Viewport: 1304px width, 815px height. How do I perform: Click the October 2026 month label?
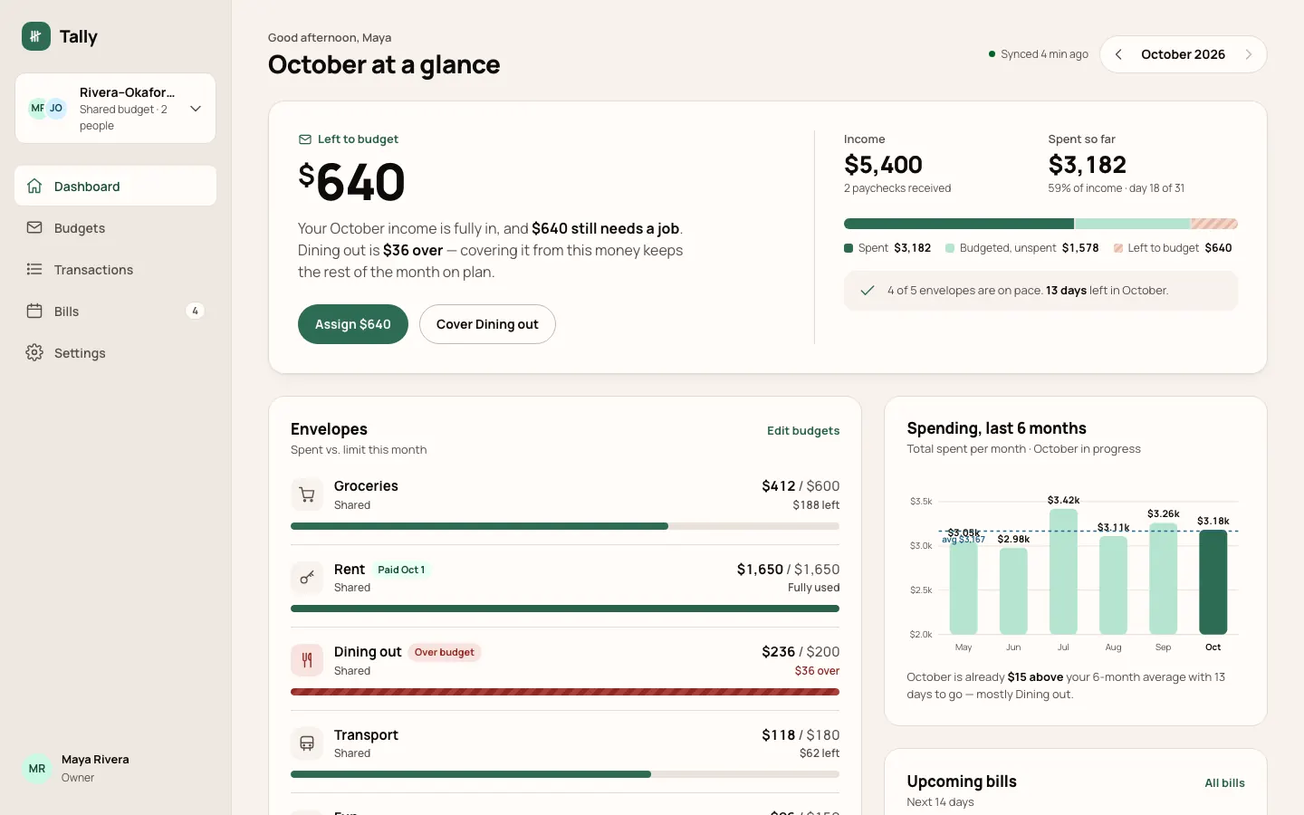coord(1183,54)
